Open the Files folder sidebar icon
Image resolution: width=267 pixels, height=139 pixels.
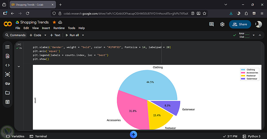click(7, 93)
